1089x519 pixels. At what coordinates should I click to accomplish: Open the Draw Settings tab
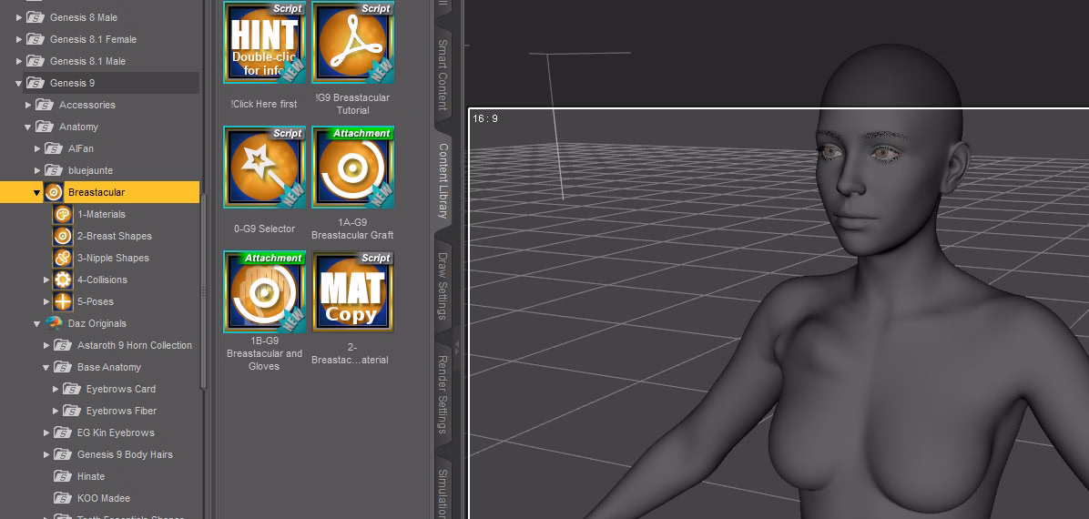click(x=443, y=286)
